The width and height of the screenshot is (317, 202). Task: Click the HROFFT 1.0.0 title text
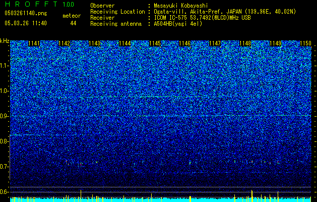(40, 4)
